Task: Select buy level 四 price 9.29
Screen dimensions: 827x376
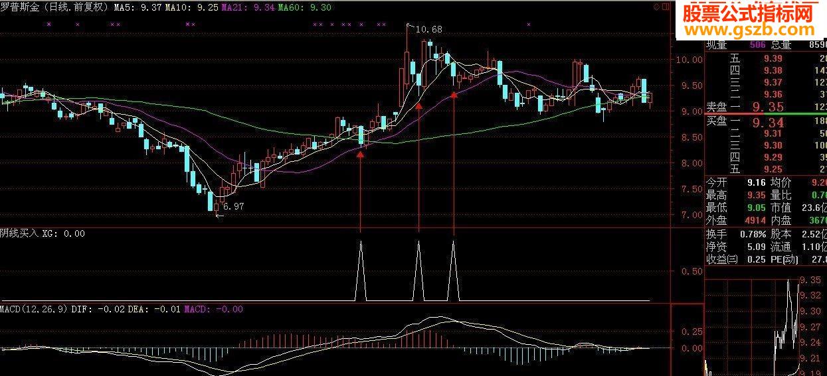Action: click(773, 158)
